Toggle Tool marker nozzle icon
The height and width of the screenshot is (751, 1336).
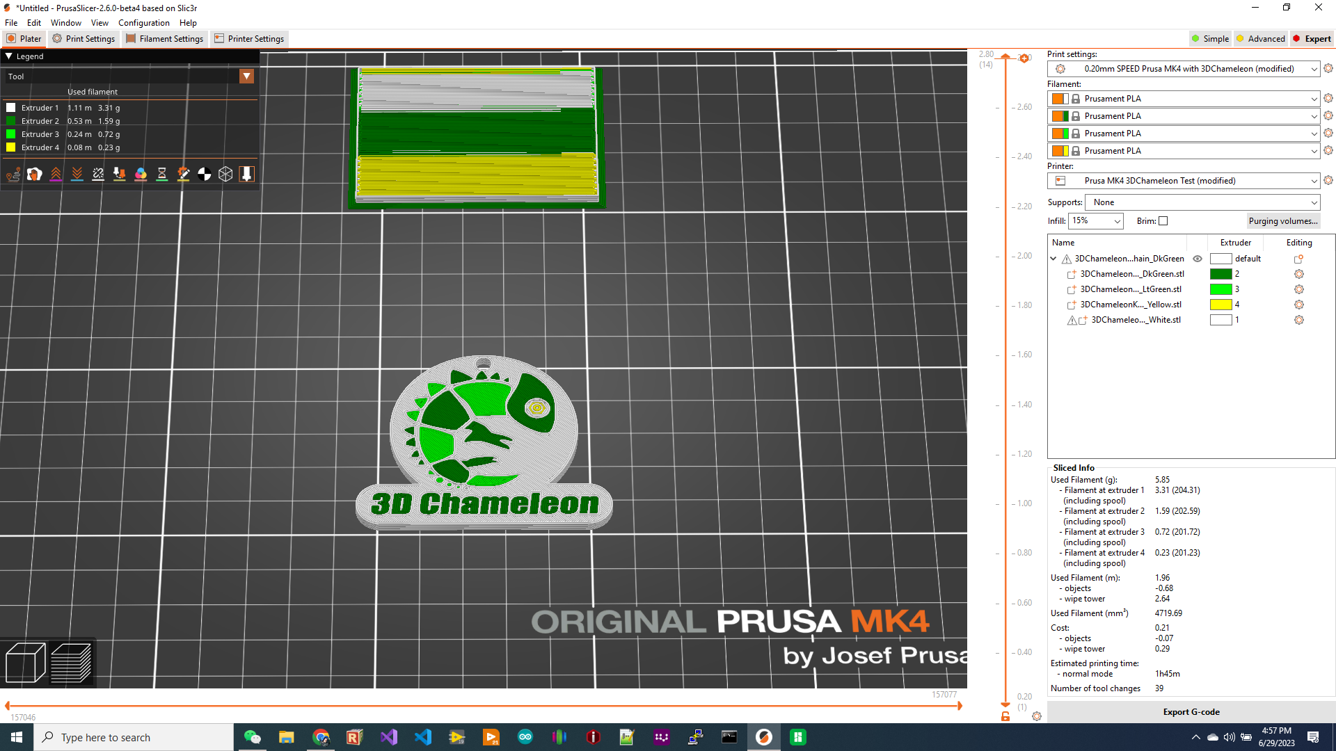247,175
